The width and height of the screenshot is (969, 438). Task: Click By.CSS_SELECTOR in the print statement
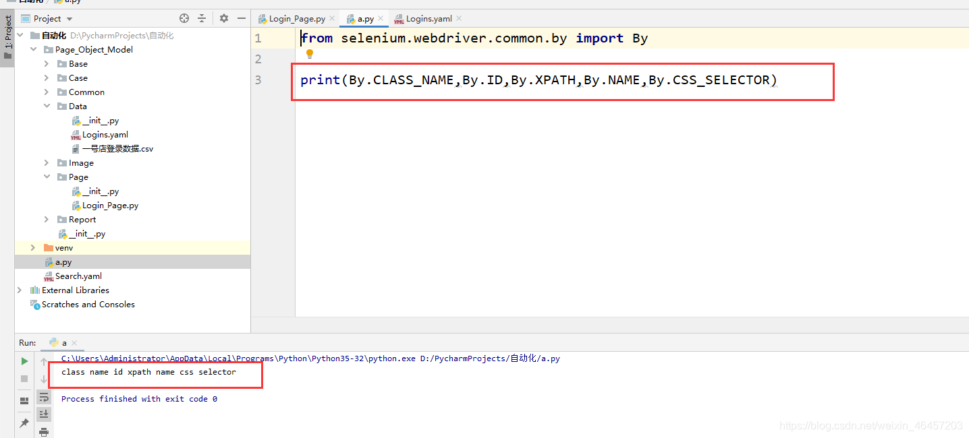point(709,80)
